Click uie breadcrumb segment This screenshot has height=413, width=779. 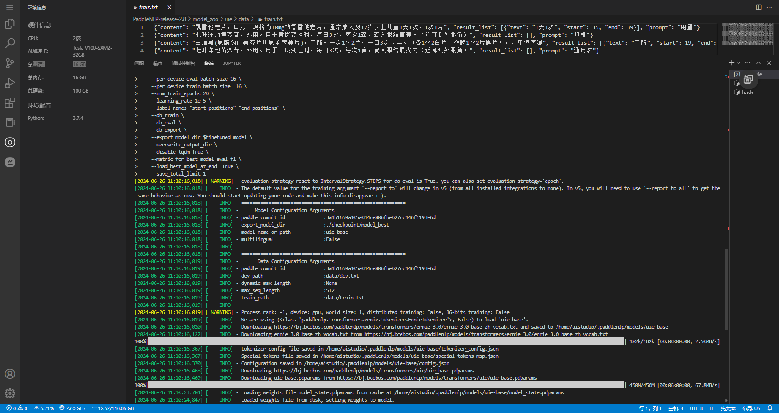click(x=228, y=19)
